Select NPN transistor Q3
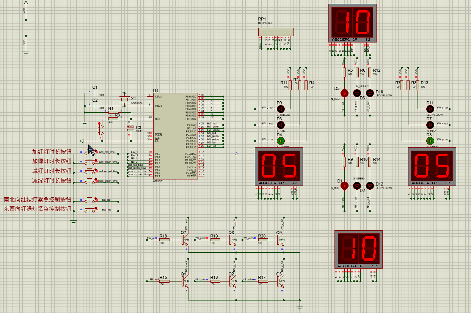The image size is (471, 313). tap(280, 281)
